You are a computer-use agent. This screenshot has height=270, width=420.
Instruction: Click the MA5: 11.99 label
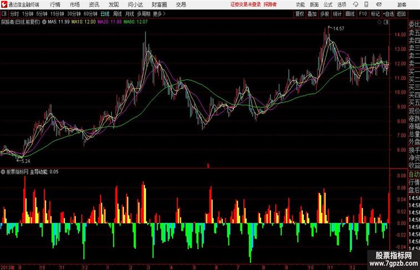(59, 22)
